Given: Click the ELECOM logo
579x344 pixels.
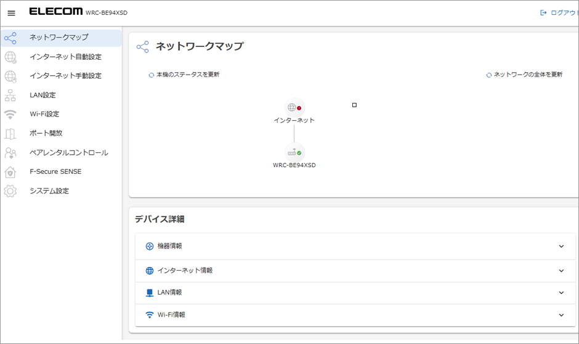Looking at the screenshot, I should (55, 12).
